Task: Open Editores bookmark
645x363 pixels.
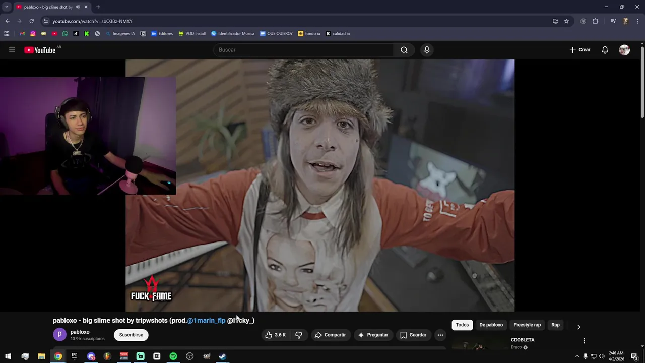Action: pos(162,34)
